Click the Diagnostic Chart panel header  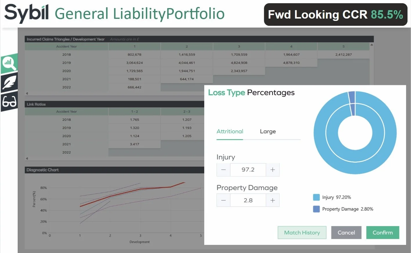pyautogui.click(x=115, y=170)
